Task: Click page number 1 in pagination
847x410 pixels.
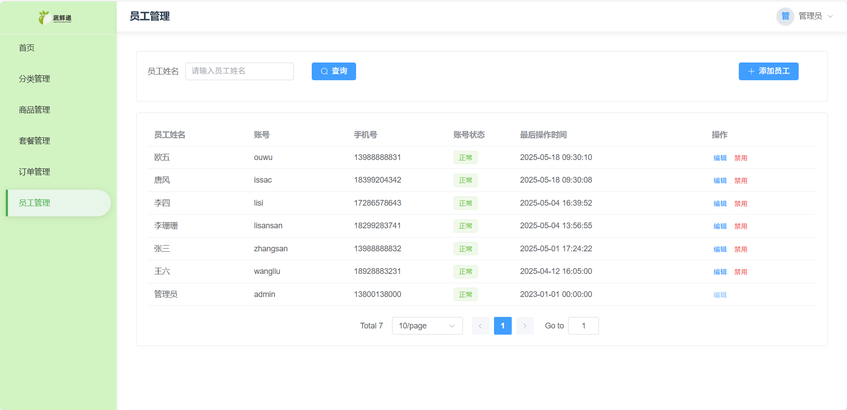Action: click(502, 325)
